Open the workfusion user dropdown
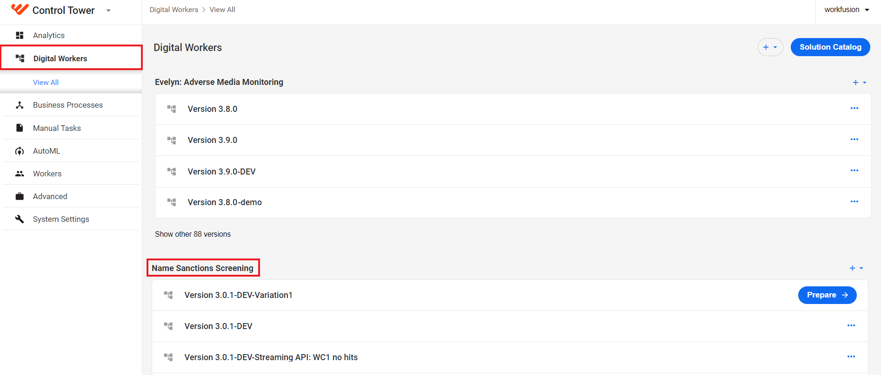The width and height of the screenshot is (881, 375). [847, 10]
